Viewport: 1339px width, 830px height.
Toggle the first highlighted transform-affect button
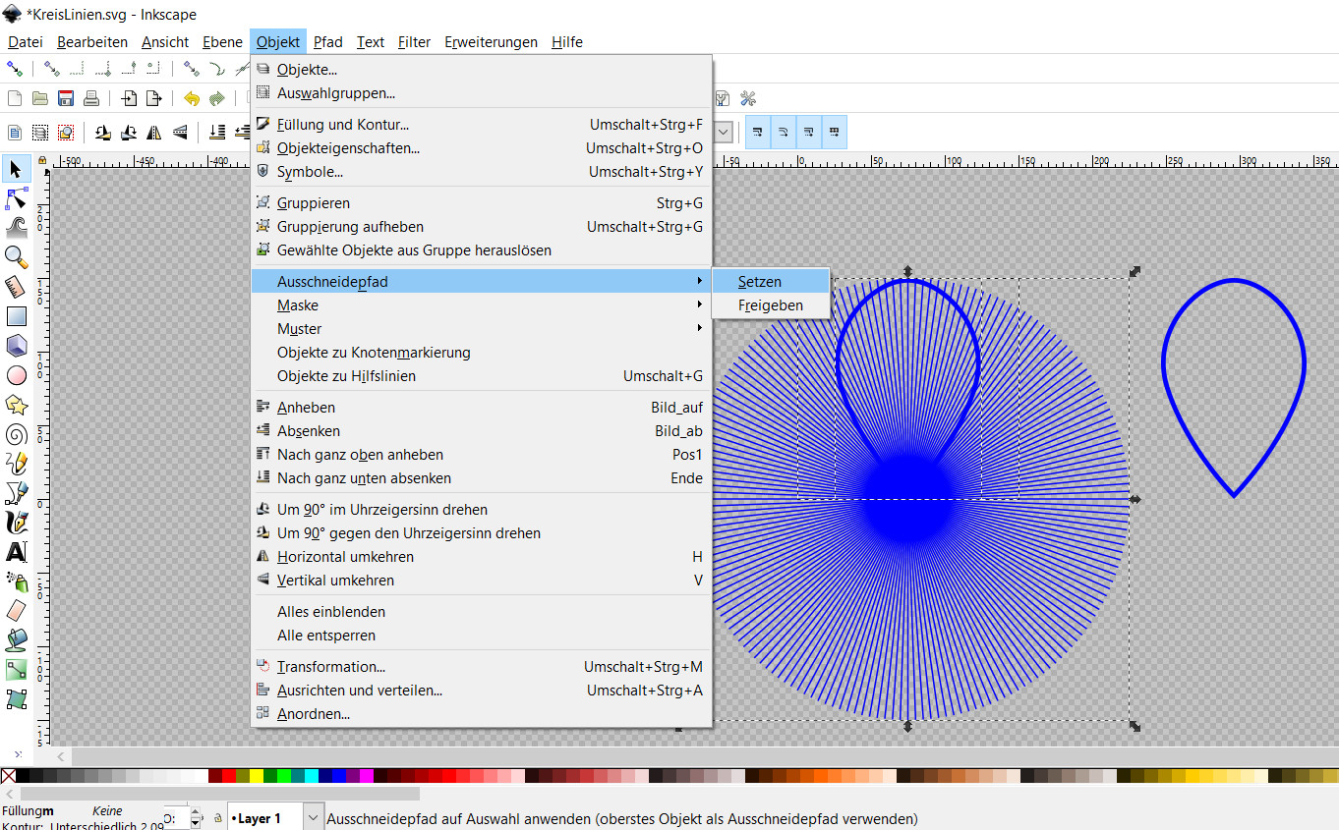point(758,132)
